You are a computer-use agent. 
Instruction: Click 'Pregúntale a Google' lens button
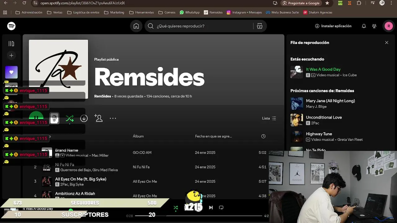301,3
